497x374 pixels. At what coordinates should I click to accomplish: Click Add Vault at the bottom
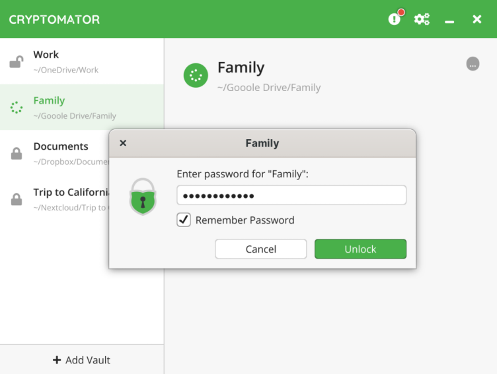82,360
